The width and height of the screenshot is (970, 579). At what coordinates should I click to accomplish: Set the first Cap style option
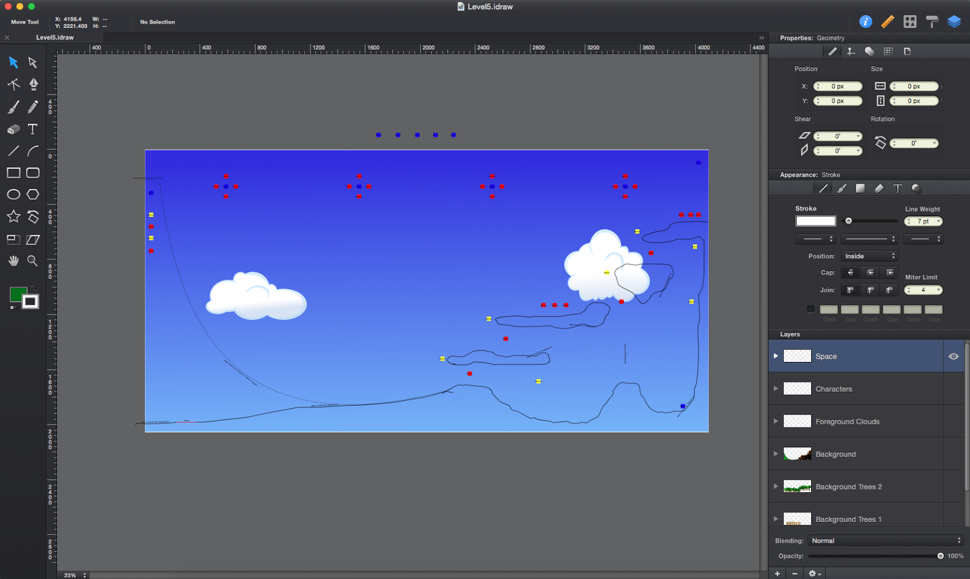[x=851, y=273]
